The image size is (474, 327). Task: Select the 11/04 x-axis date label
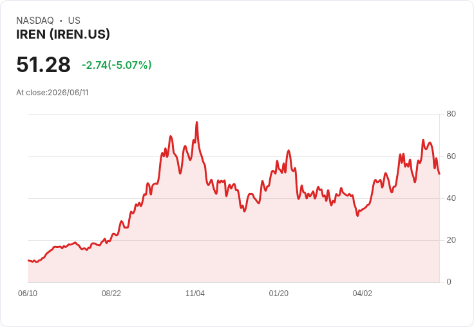pos(195,293)
